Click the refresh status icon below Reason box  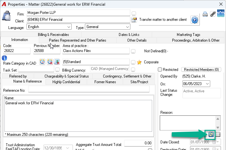tap(211, 135)
